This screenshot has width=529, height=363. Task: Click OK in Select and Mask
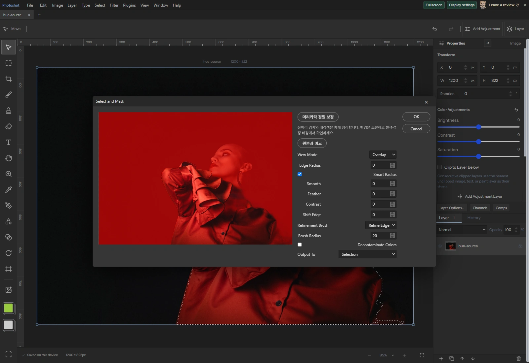pos(416,117)
